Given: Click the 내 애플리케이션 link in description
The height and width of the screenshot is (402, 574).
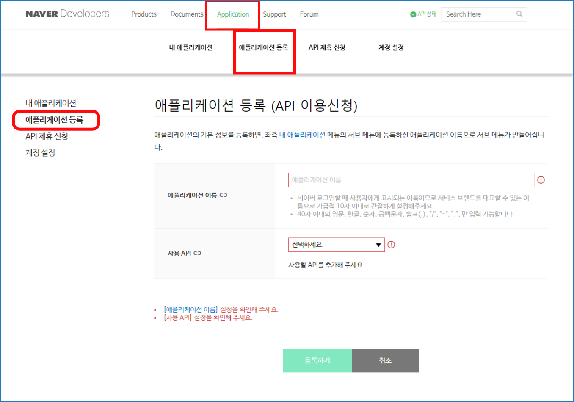Looking at the screenshot, I should [x=302, y=135].
